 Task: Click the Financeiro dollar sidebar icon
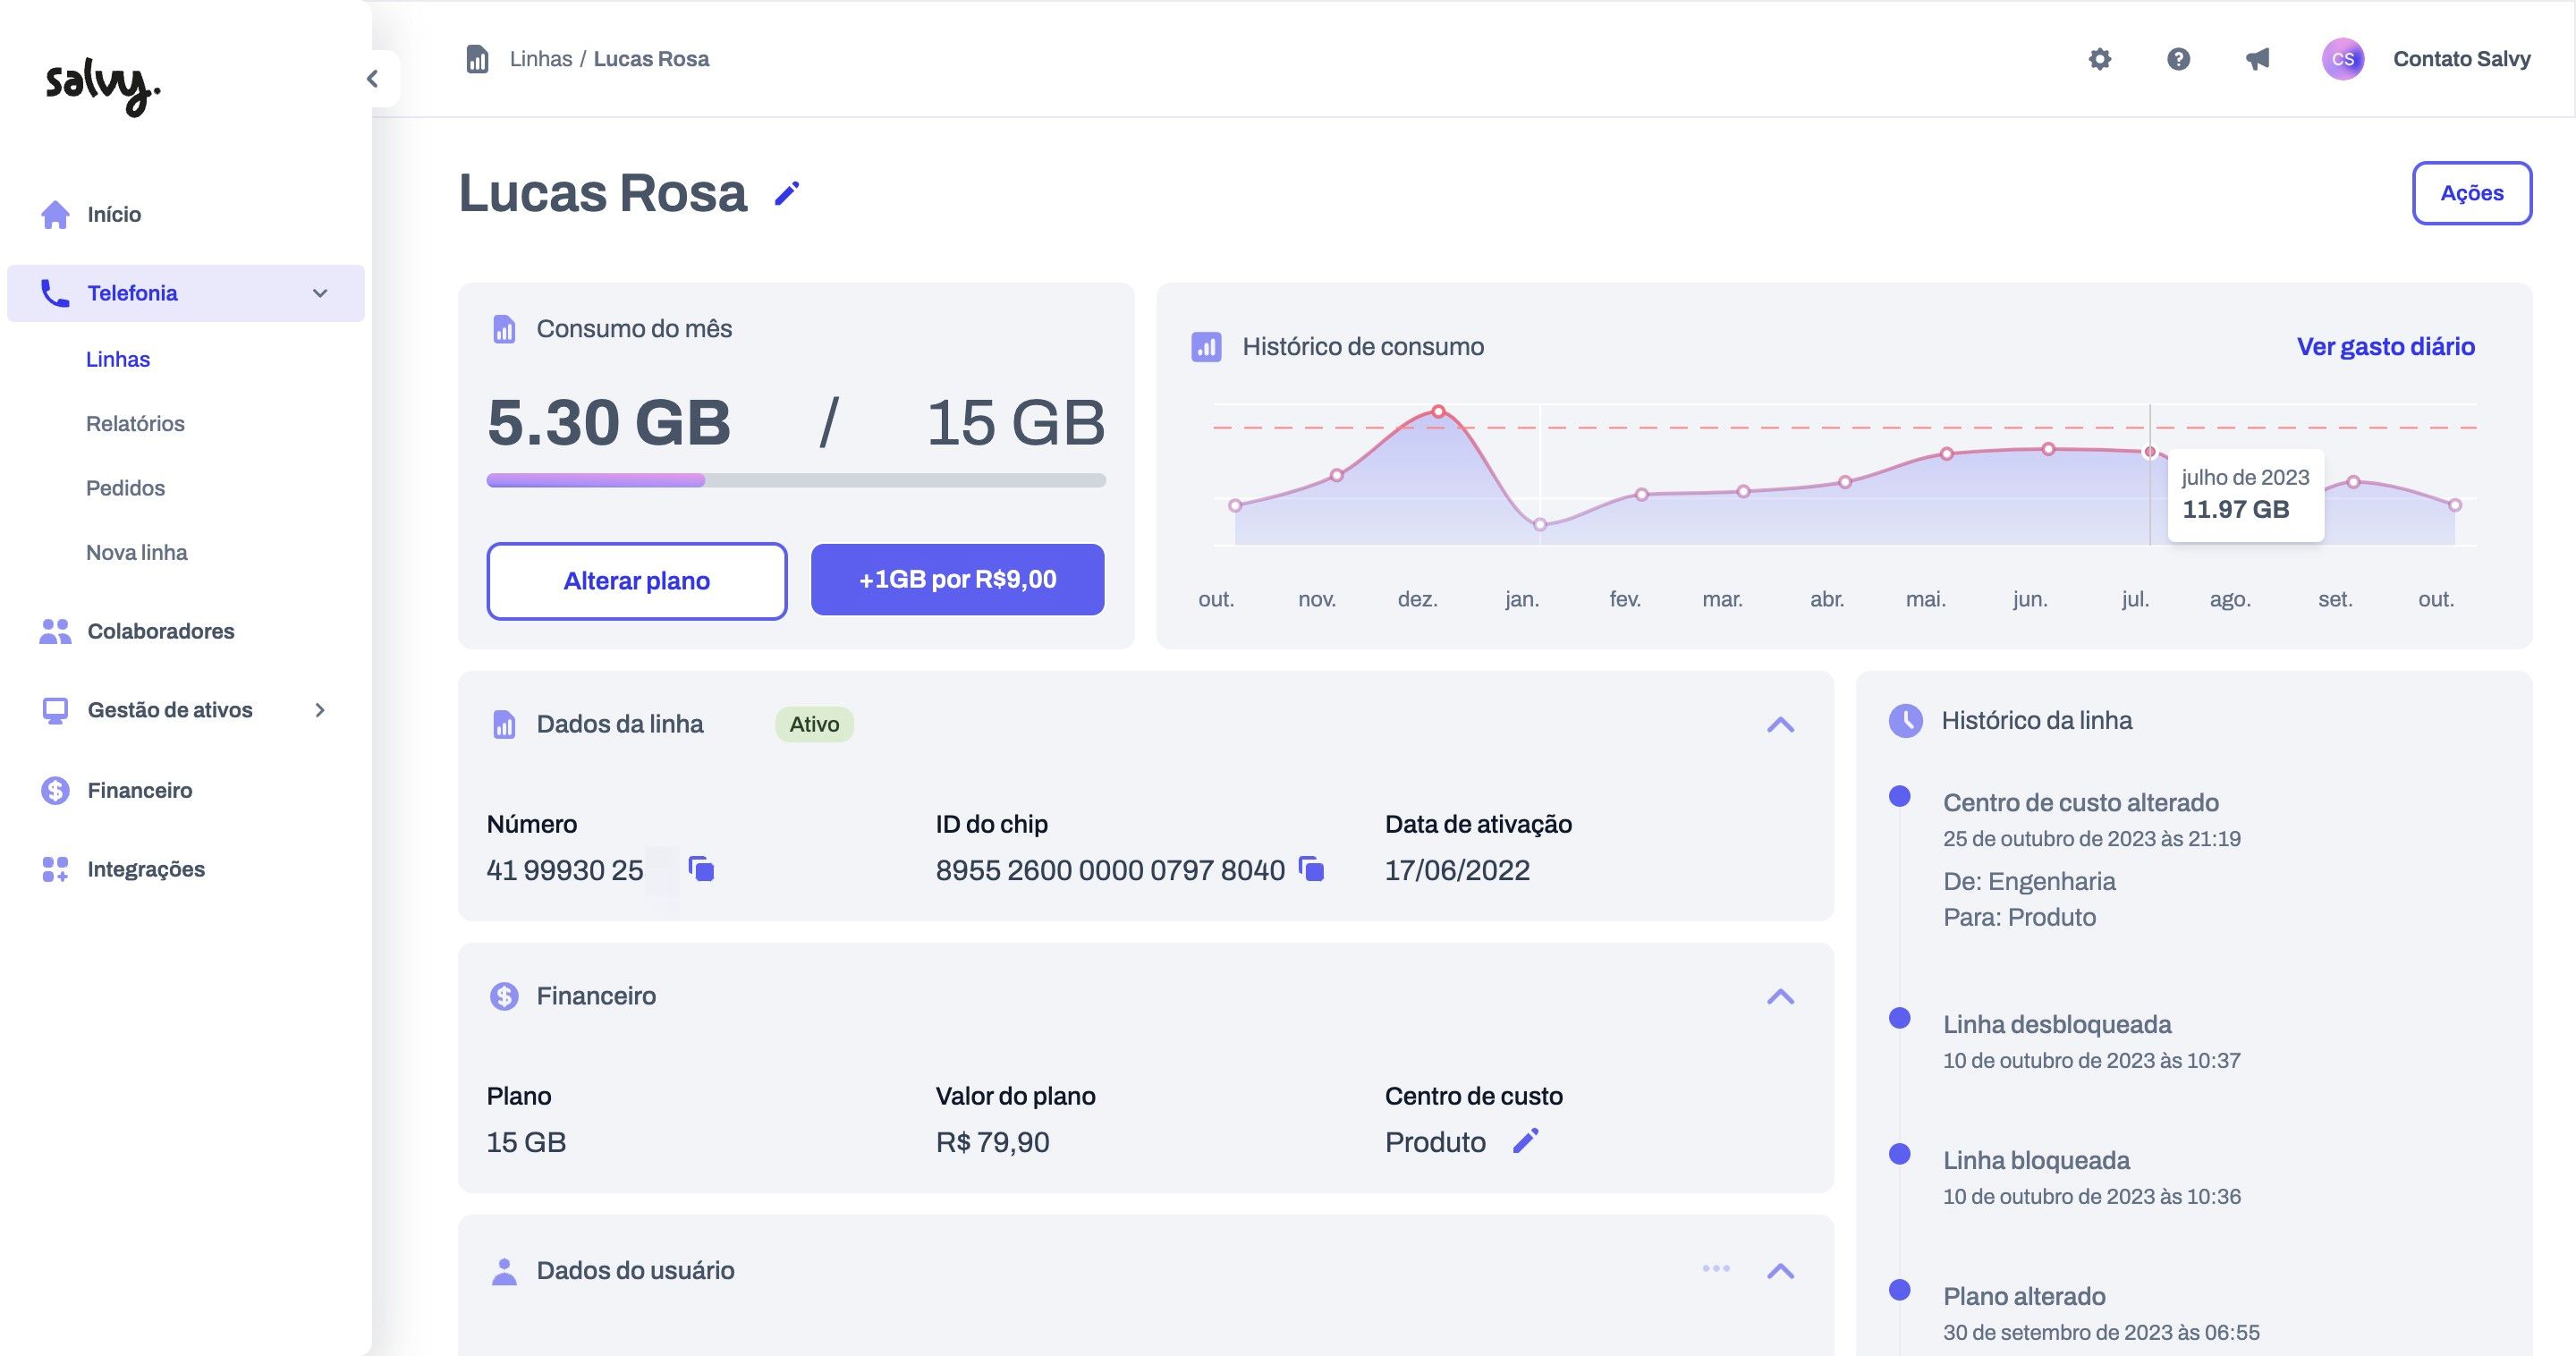55,790
